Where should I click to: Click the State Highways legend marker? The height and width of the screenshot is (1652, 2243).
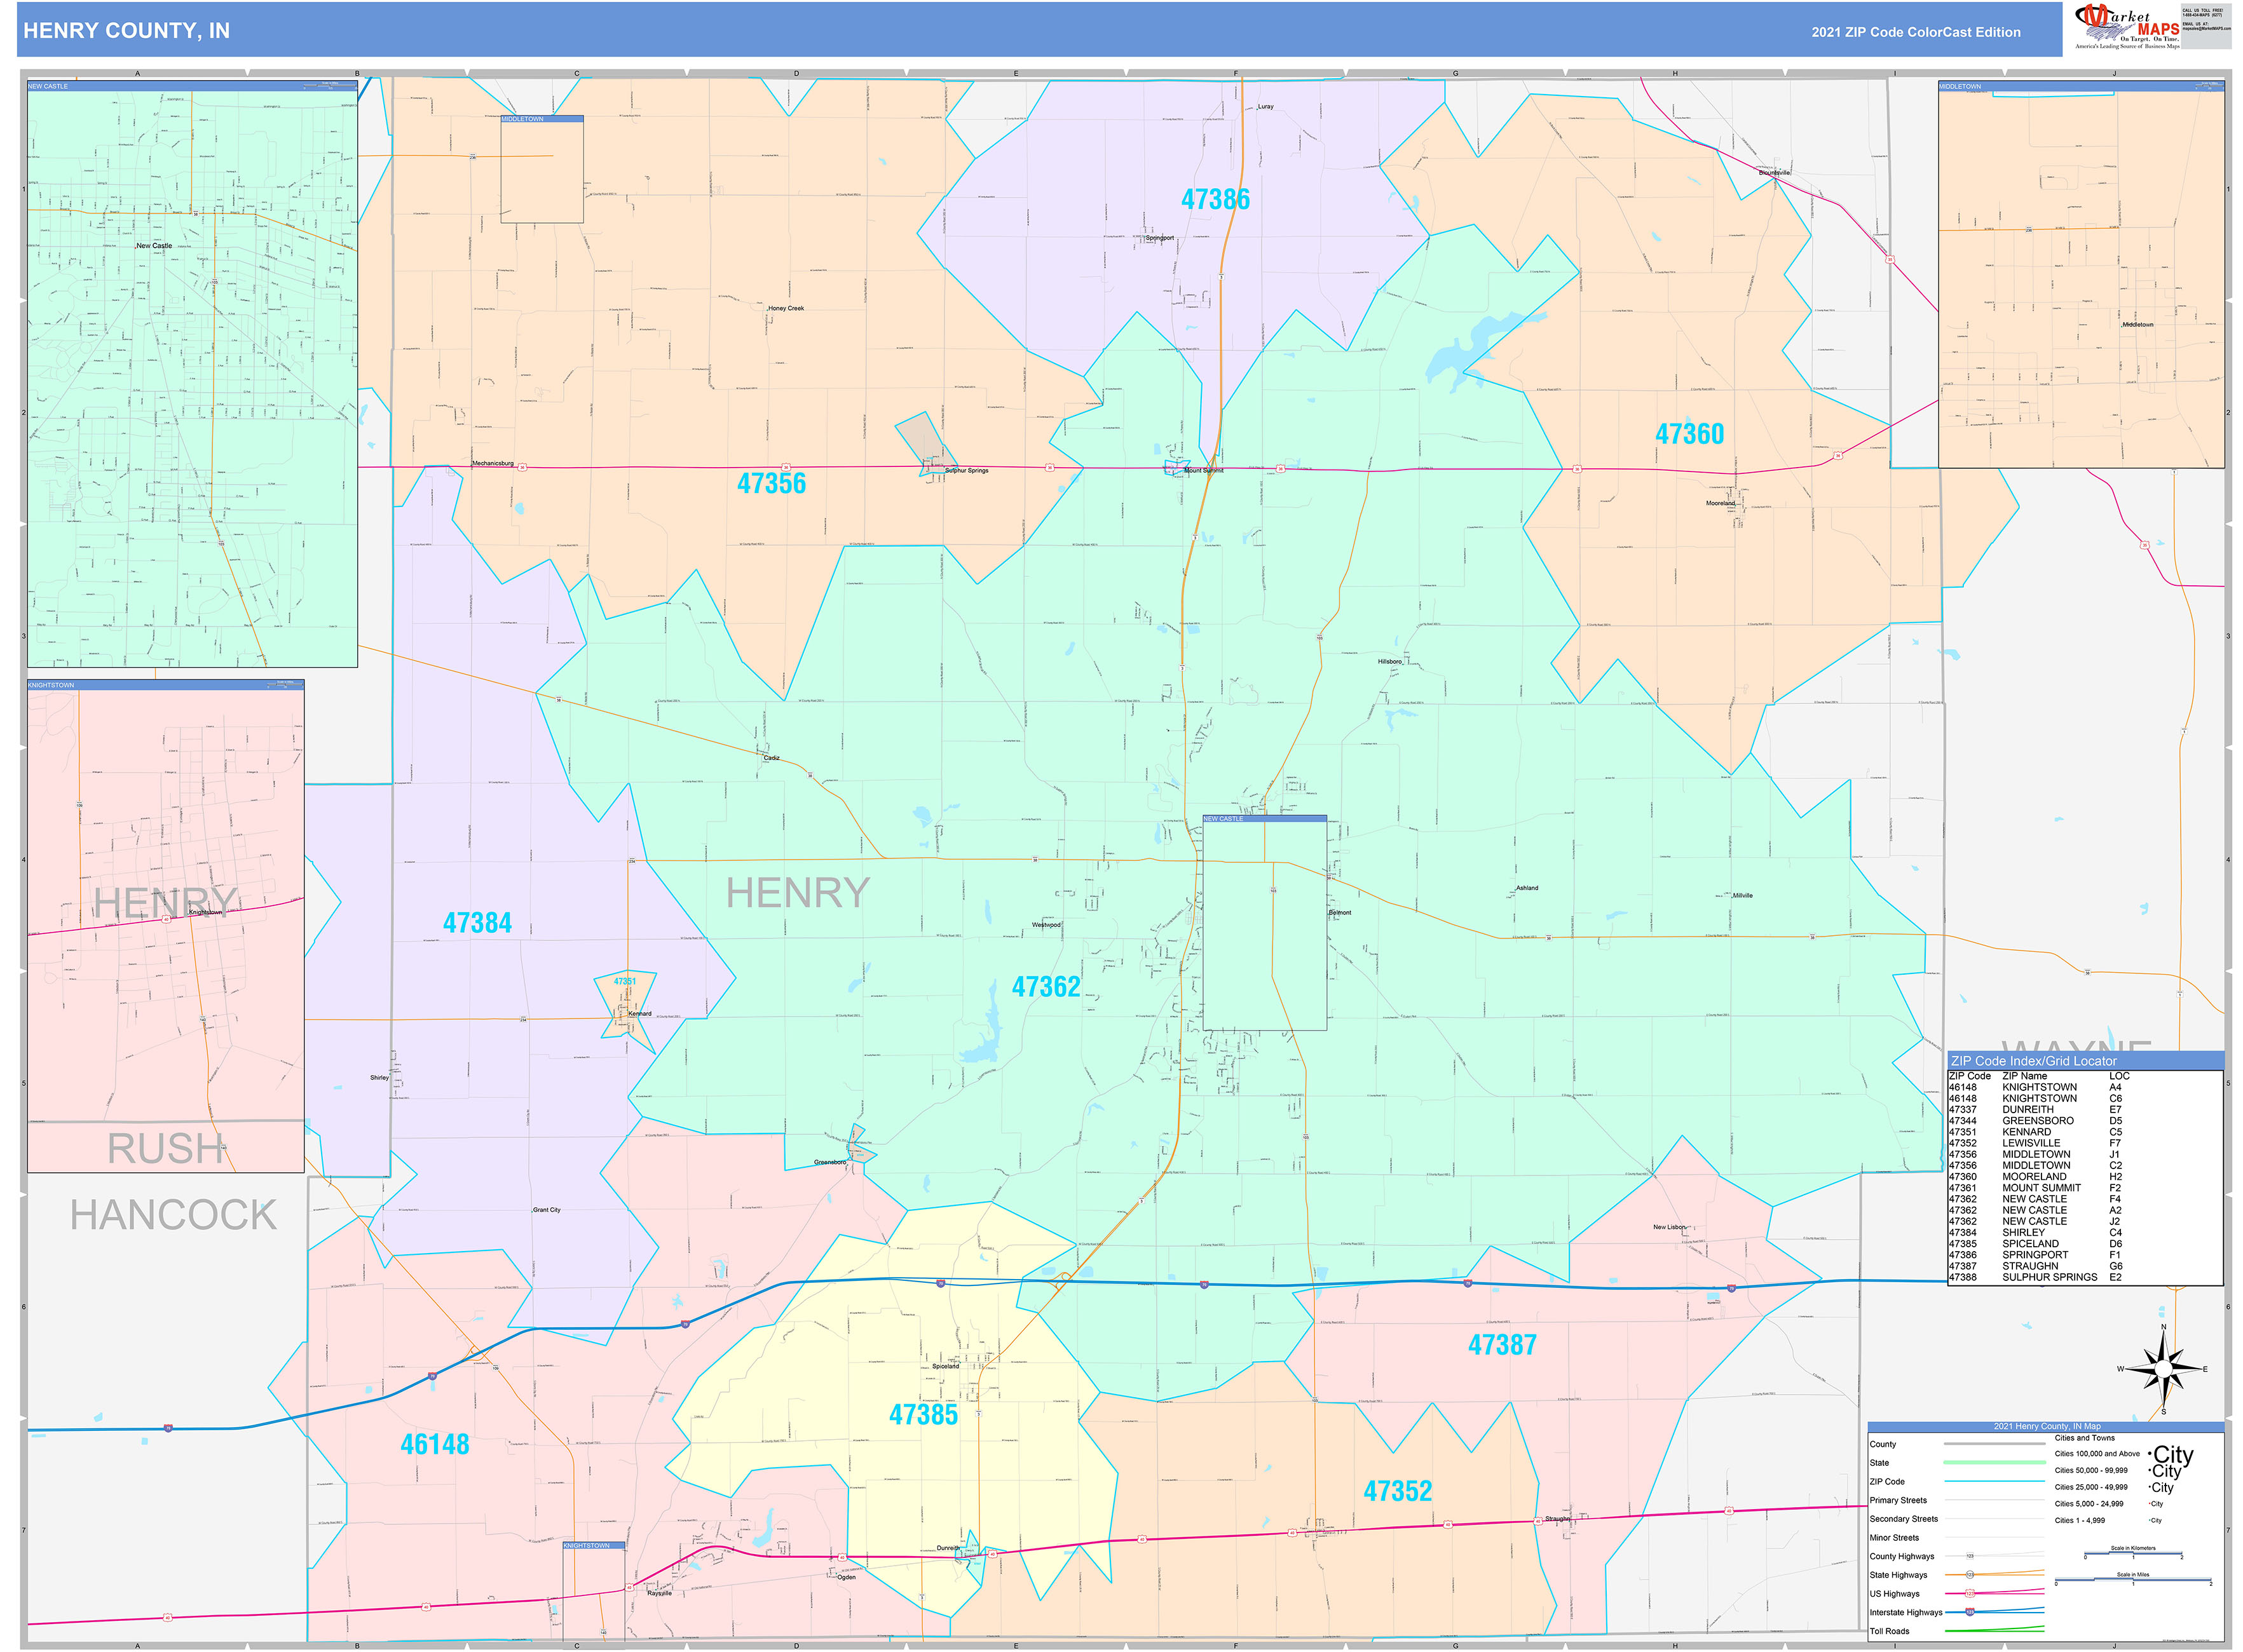click(x=1970, y=1575)
